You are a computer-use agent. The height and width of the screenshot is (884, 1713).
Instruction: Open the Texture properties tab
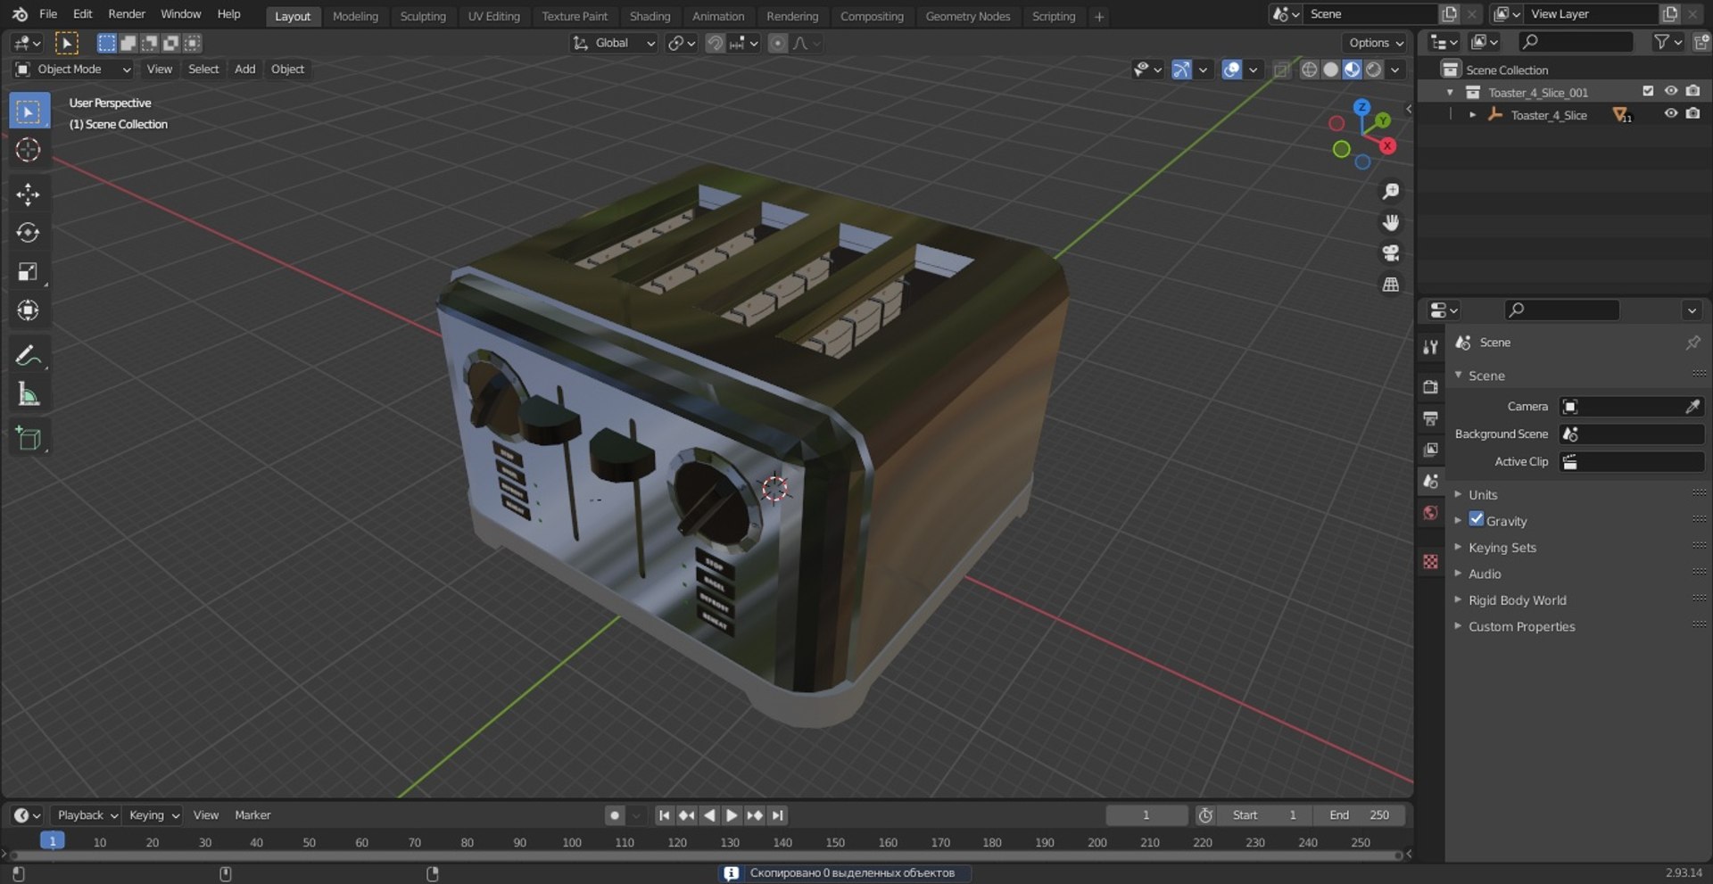coord(1431,561)
